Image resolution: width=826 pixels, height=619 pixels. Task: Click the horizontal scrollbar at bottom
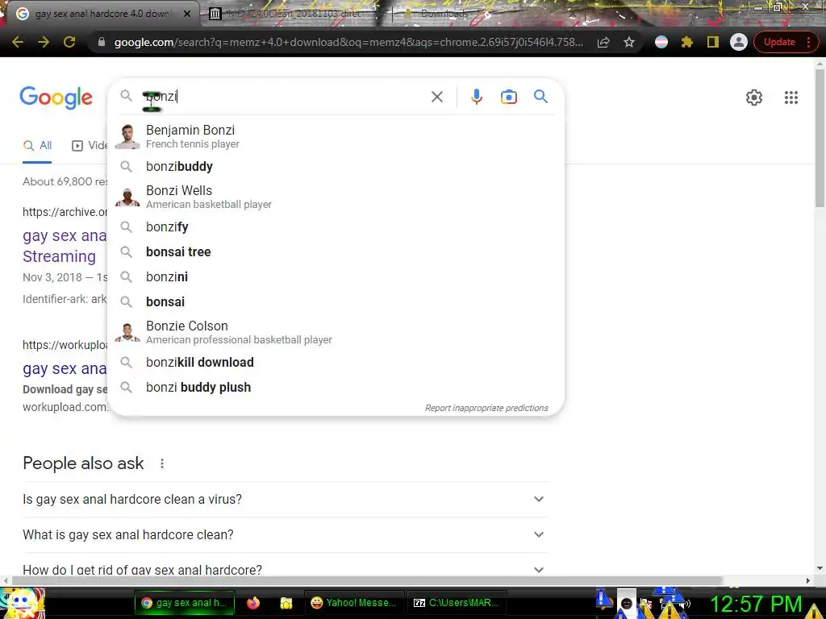pyautogui.click(x=367, y=580)
